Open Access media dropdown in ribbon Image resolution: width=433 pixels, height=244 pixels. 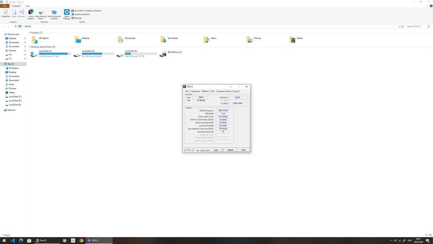pyautogui.click(x=31, y=14)
